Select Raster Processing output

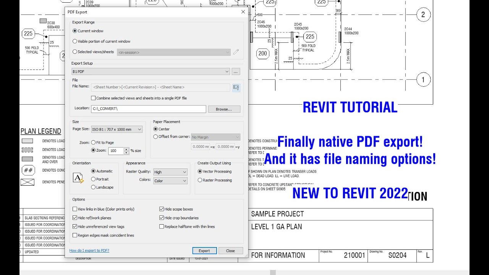pyautogui.click(x=200, y=180)
